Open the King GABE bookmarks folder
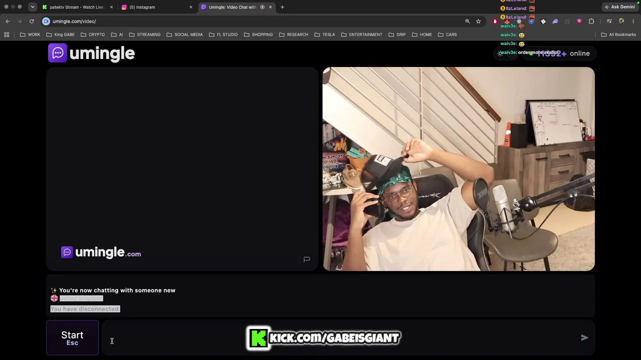The width and height of the screenshot is (641, 360). point(60,34)
